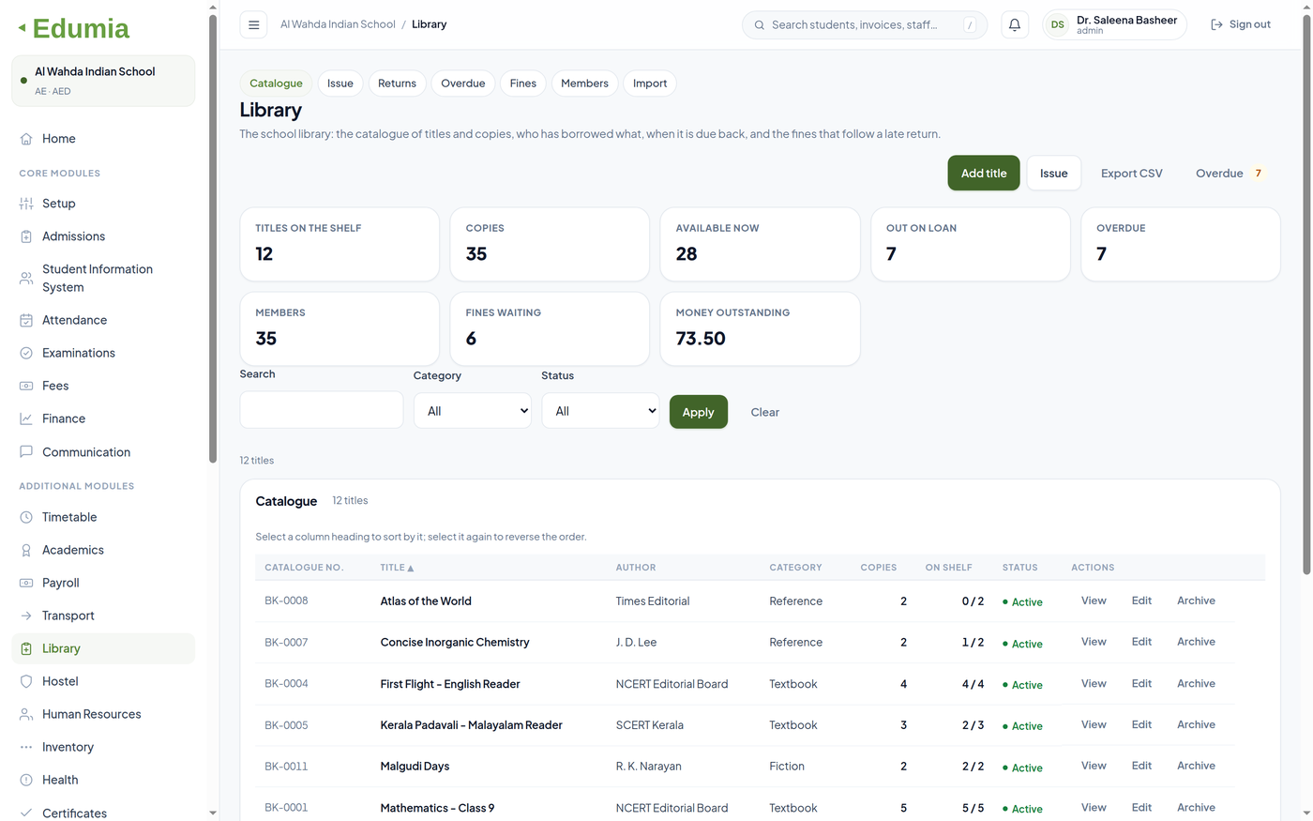Collapse sidebar using the Edumia logo arrow
Image resolution: width=1313 pixels, height=821 pixels.
point(22,28)
